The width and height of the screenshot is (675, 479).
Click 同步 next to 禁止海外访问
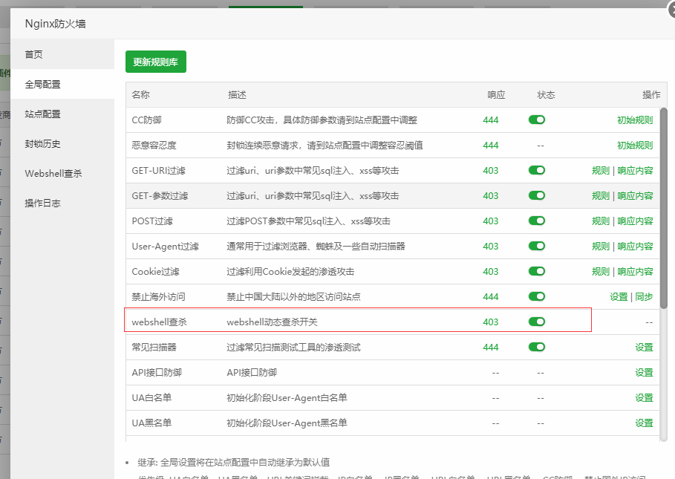pos(645,296)
